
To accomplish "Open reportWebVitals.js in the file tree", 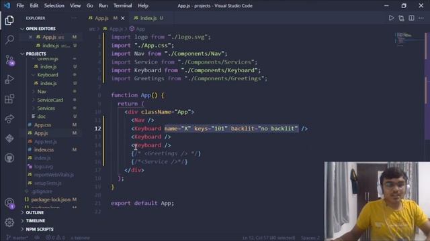I will point(54,175).
